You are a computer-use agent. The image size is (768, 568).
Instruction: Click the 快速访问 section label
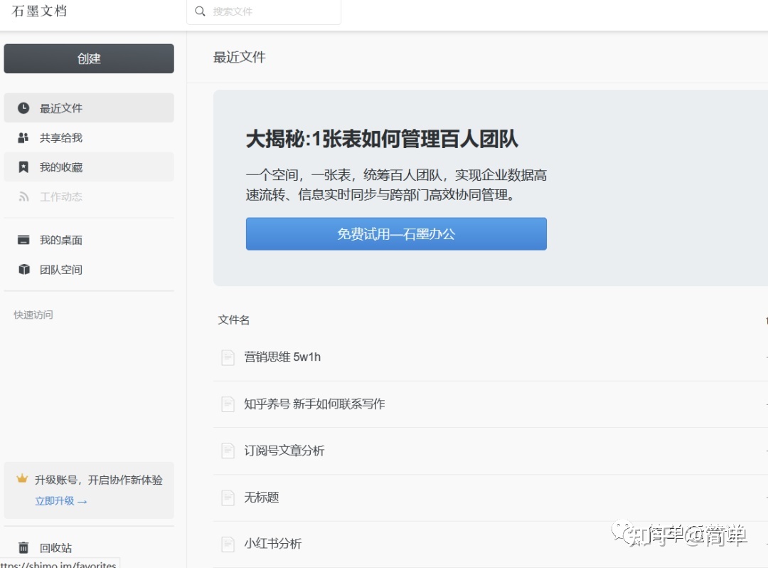pos(33,315)
